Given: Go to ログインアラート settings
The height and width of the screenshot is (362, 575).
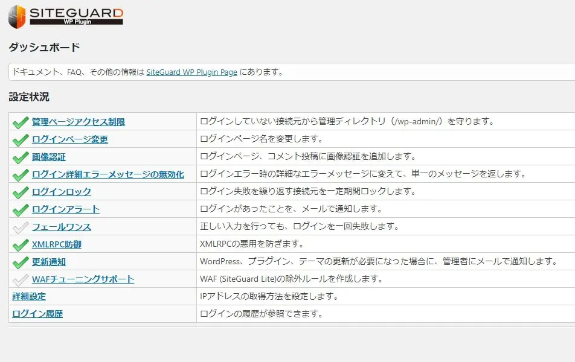Looking at the screenshot, I should pyautogui.click(x=66, y=209).
